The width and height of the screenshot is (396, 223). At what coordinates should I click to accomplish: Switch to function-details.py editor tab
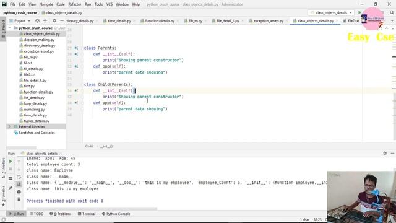click(x=160, y=20)
